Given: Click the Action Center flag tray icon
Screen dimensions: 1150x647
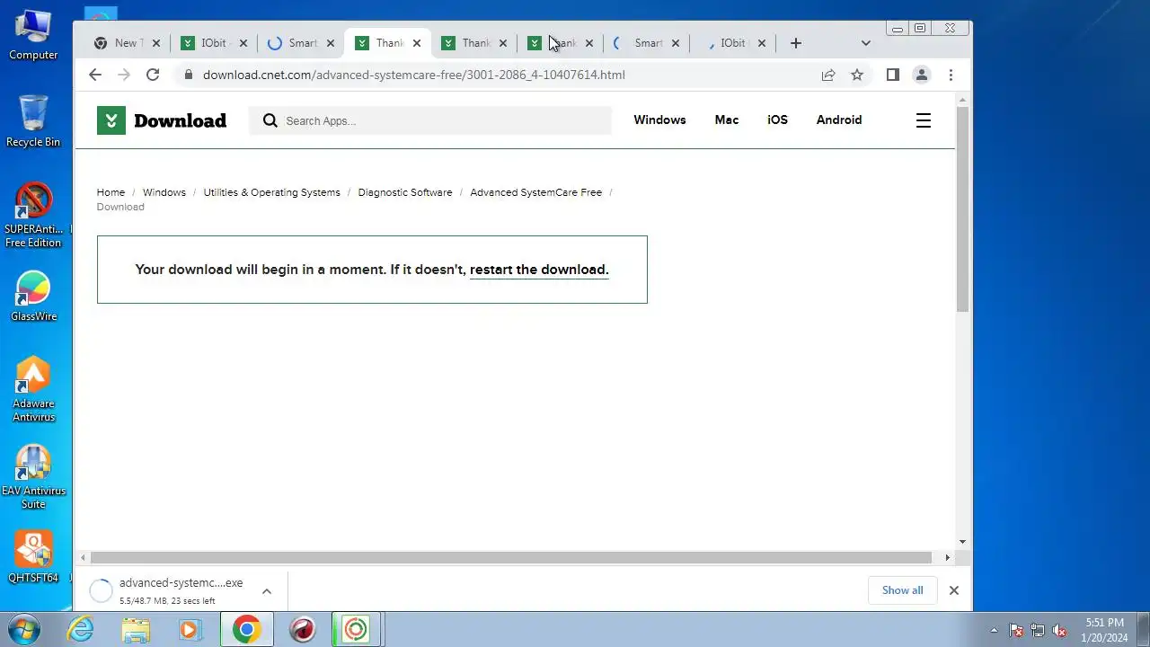Looking at the screenshot, I should click(x=1016, y=630).
